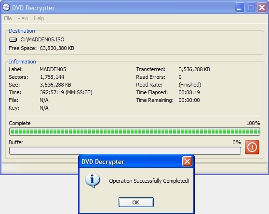Click the Complete status label

point(20,123)
